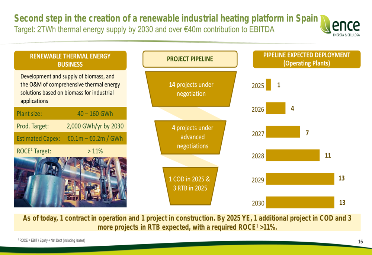This screenshot has width=372, height=255.
Task: Click the '1 COD in 2025 & 3 RTB' block
Action: 190,186
